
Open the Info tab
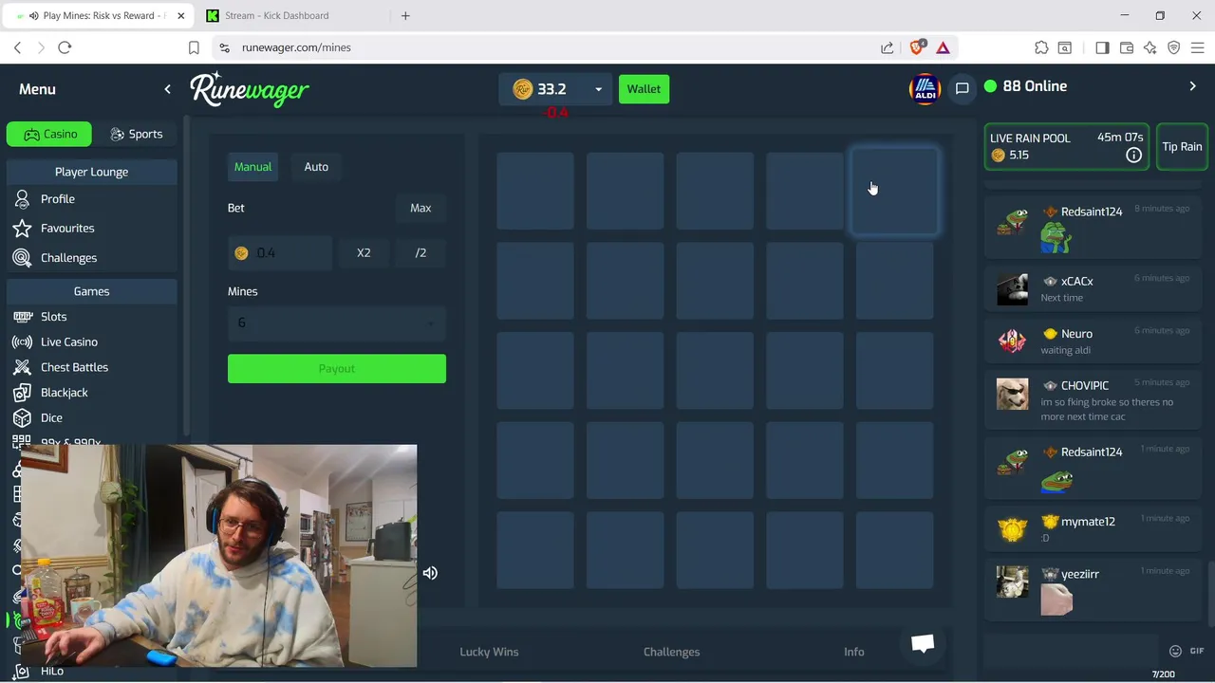[x=854, y=652]
